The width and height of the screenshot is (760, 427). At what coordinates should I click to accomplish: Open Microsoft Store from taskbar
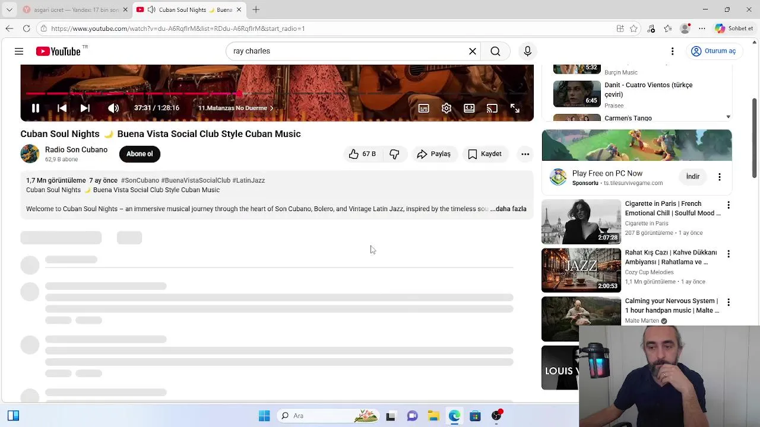point(475,416)
